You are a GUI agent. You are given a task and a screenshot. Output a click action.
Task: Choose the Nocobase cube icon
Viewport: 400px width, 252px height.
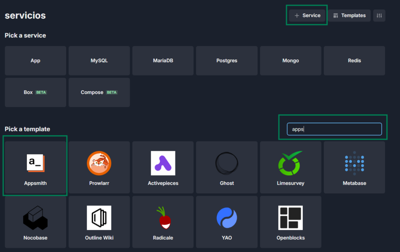(36, 218)
